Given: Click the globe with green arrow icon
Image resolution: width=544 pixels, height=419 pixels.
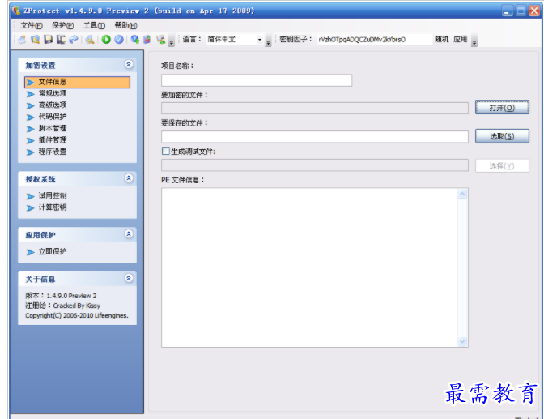Looking at the screenshot, I should point(135,39).
